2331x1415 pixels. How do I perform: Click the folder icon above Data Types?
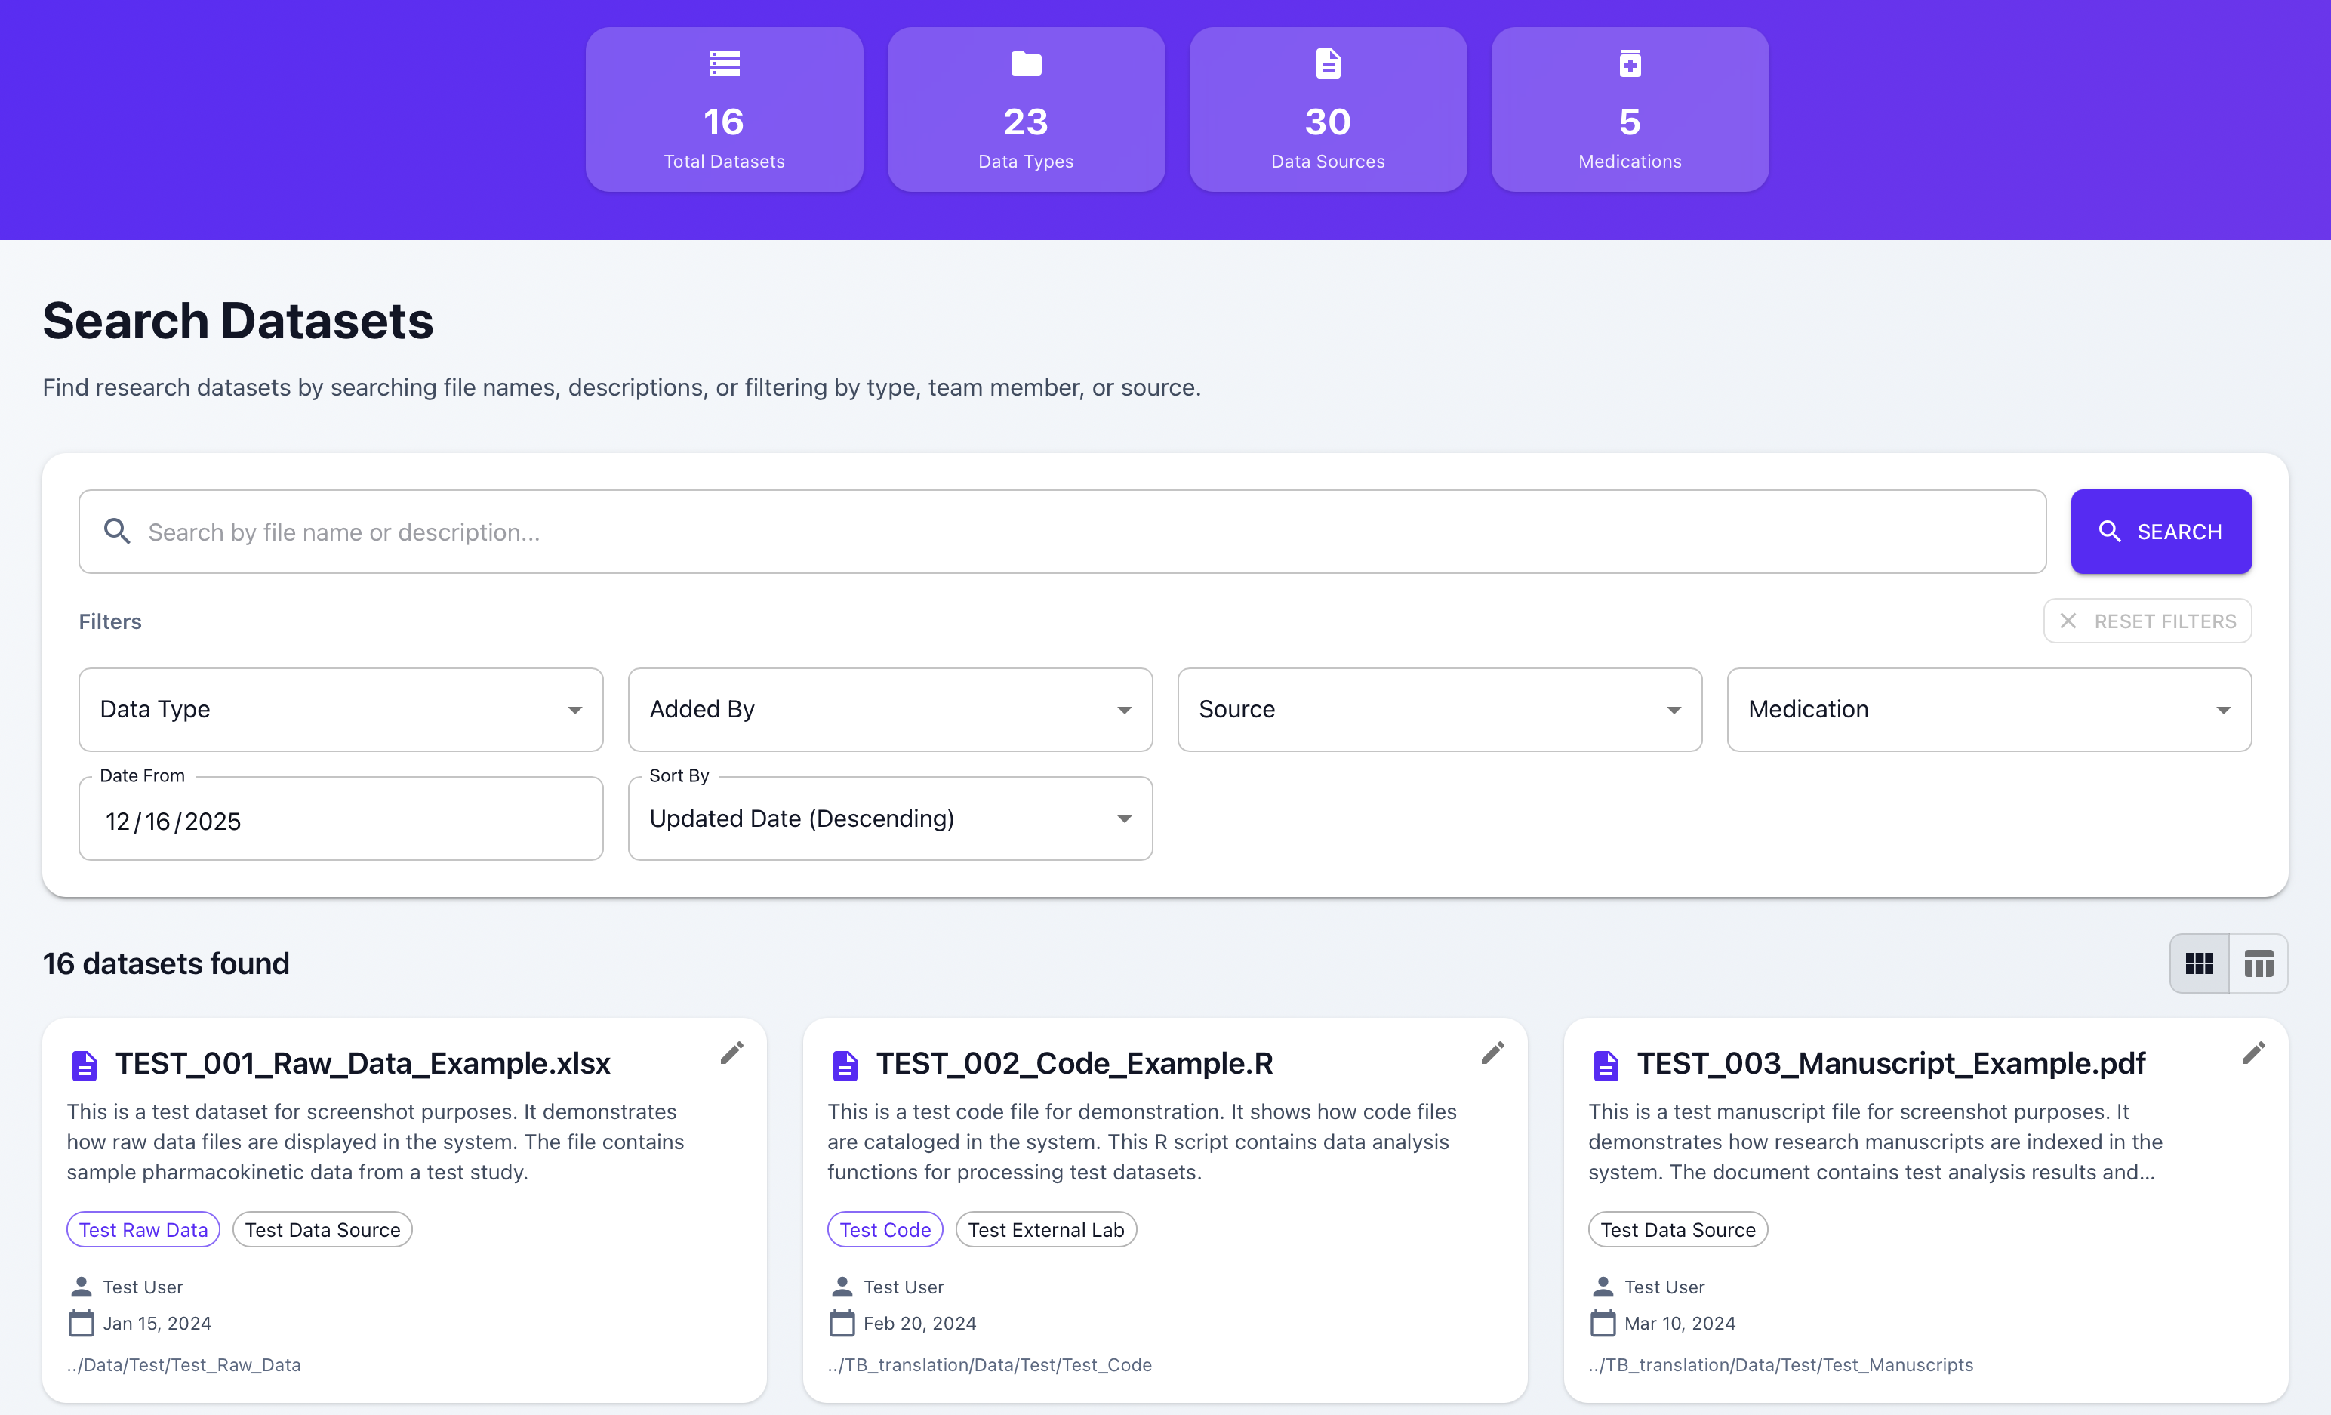(1026, 63)
